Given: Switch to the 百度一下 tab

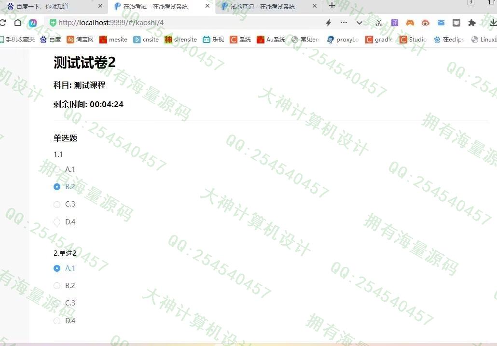Looking at the screenshot, I should 54,6.
